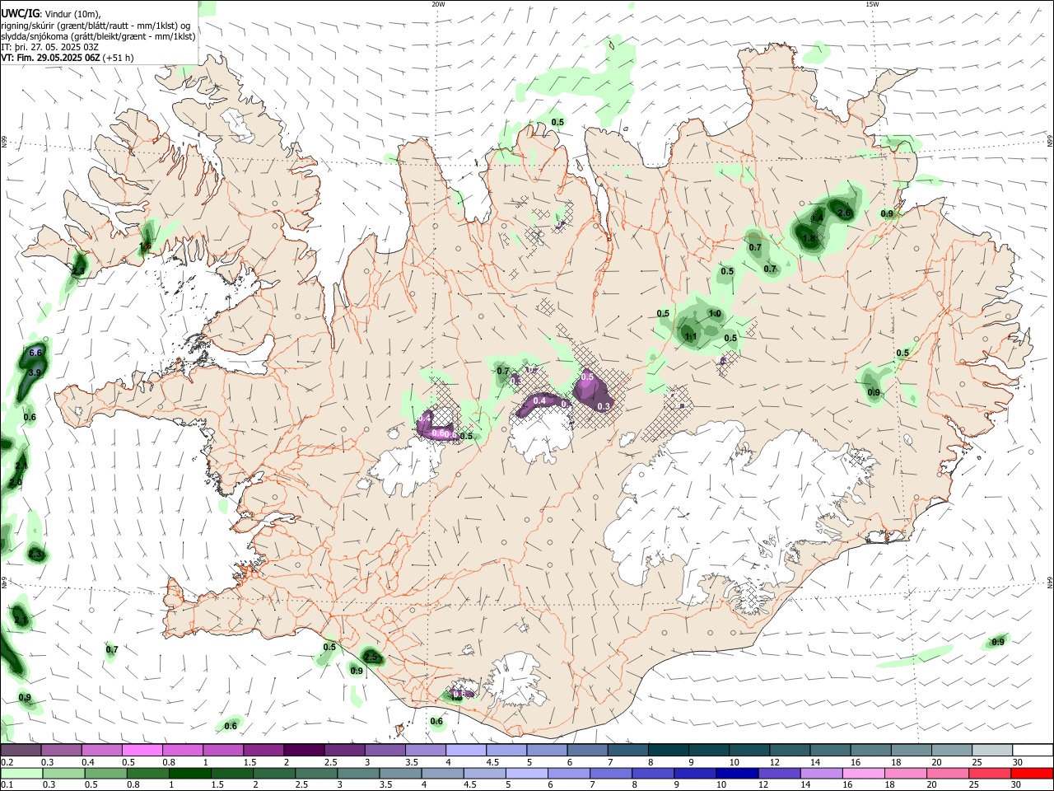Click the 'VT: Fim. 29.05.2025 06Z (+51 h)' line
The height and width of the screenshot is (791, 1054).
pyautogui.click(x=68, y=58)
